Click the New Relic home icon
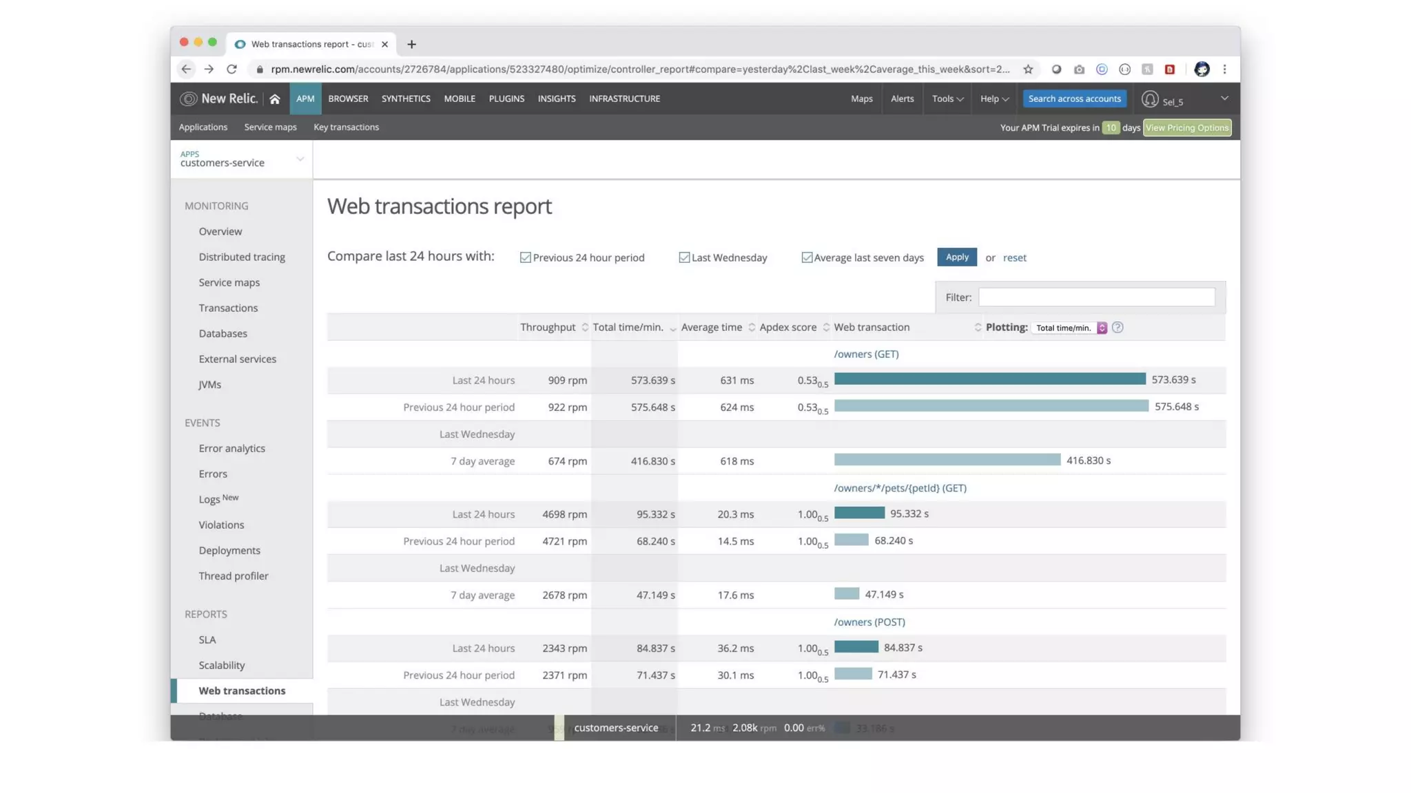The image size is (1411, 793). (274, 99)
